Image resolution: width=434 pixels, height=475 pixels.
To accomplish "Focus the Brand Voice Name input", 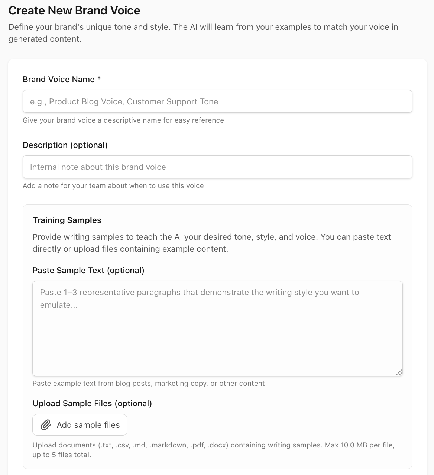I will tap(217, 101).
